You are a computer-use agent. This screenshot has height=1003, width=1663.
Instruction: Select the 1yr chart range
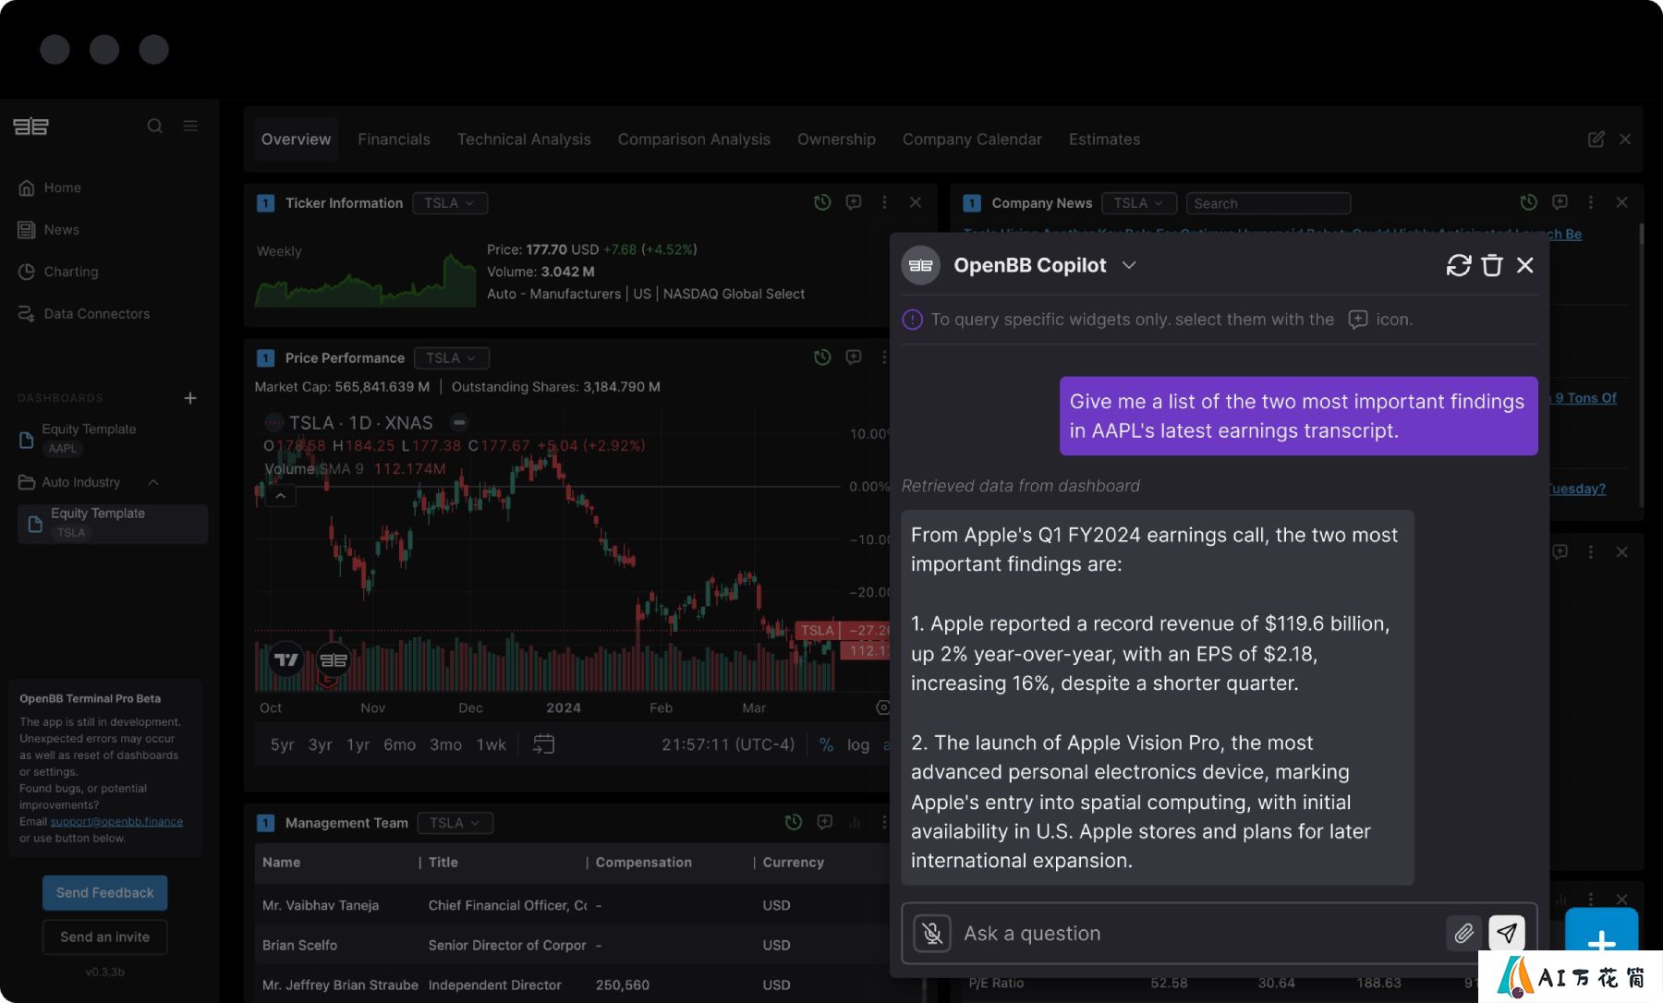pos(358,745)
